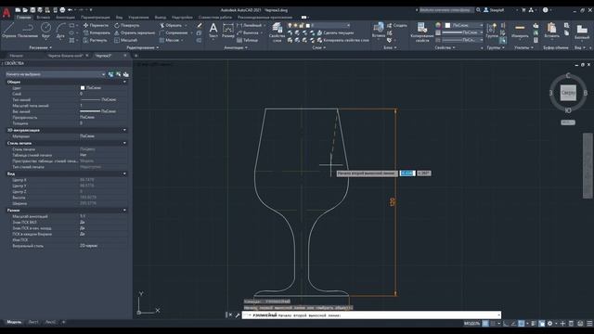594x334 pixels.
Task: Open the Параметризация ribbon tab
Action: point(95,18)
